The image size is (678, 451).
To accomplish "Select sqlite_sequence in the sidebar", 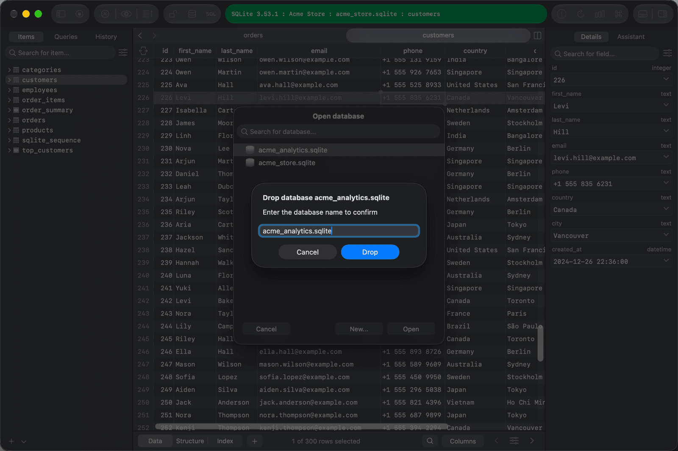I will point(51,140).
